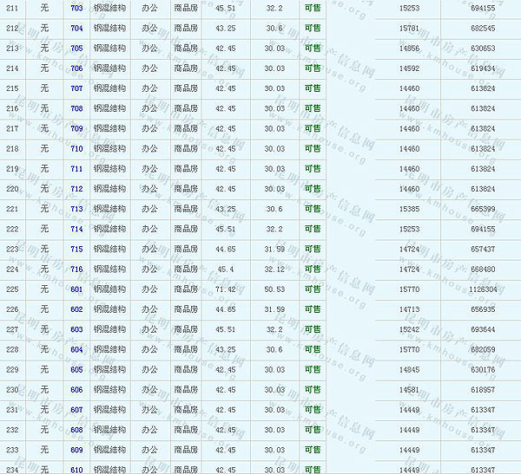
Task: Select room 708 hyperlink
Action: 76,108
